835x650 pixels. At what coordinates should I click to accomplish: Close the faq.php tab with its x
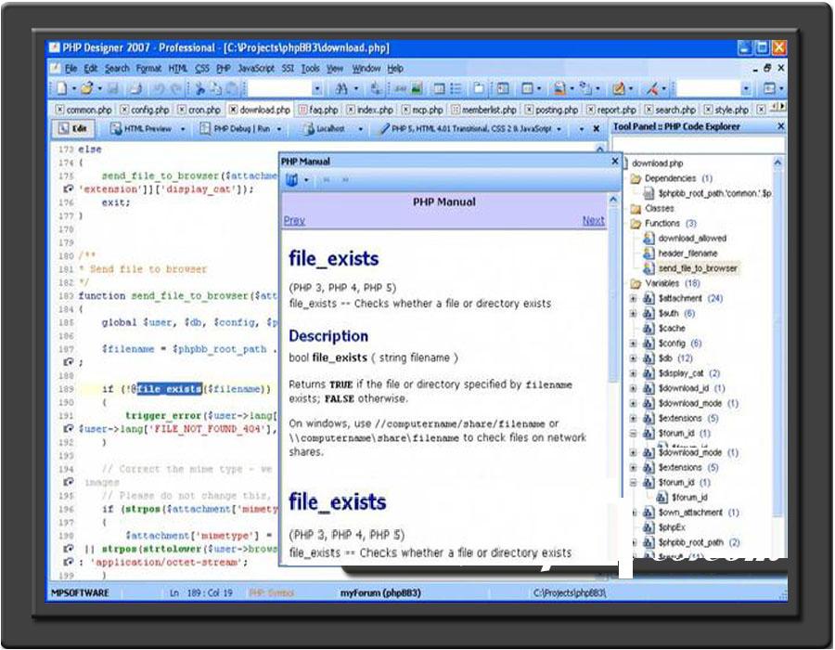[302, 110]
